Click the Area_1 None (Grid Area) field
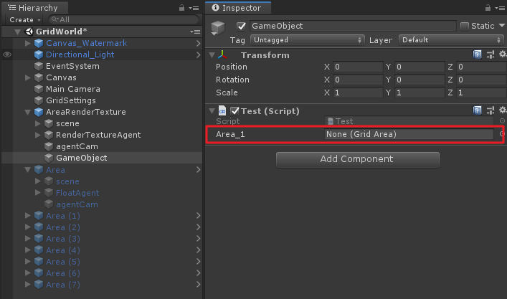507x299 pixels. pyautogui.click(x=409, y=134)
